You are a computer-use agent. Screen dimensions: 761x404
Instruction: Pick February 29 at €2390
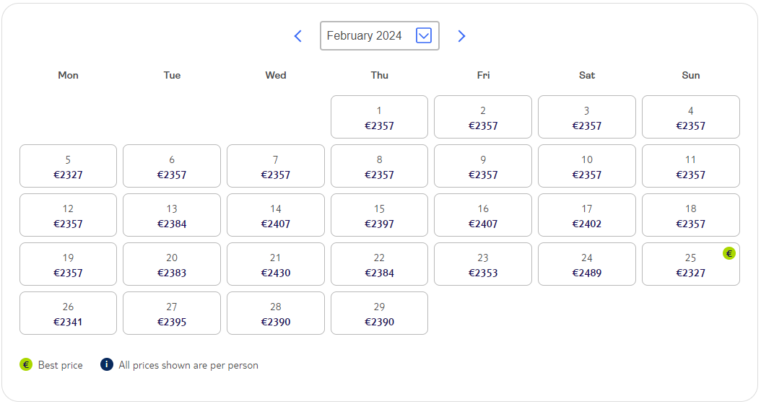[379, 313]
